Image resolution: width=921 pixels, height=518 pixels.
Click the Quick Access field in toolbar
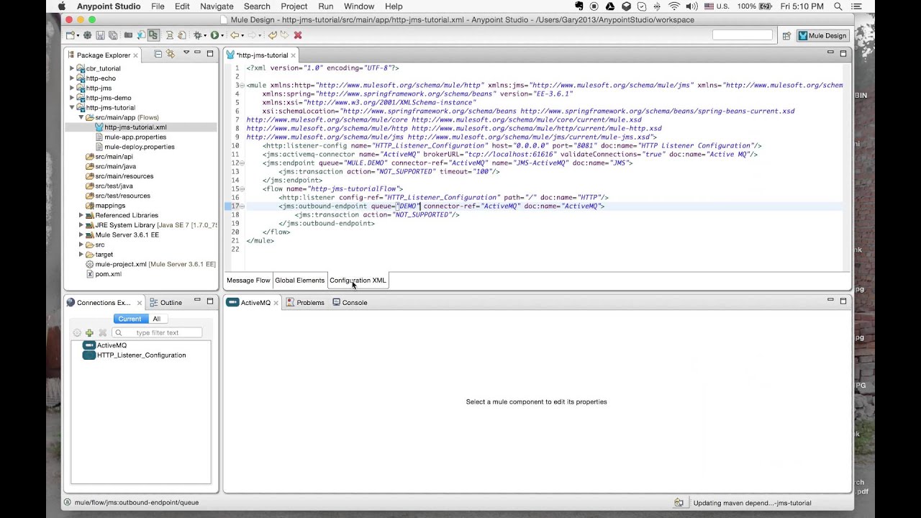(x=742, y=35)
